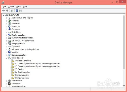Click the Imaging devices icon
Viewport: 127px width, 92px height.
pos(9,43)
